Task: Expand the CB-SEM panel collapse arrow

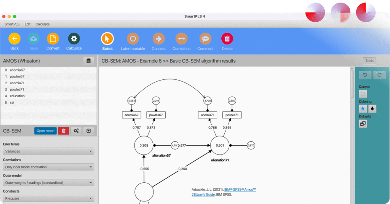Action: point(88,131)
